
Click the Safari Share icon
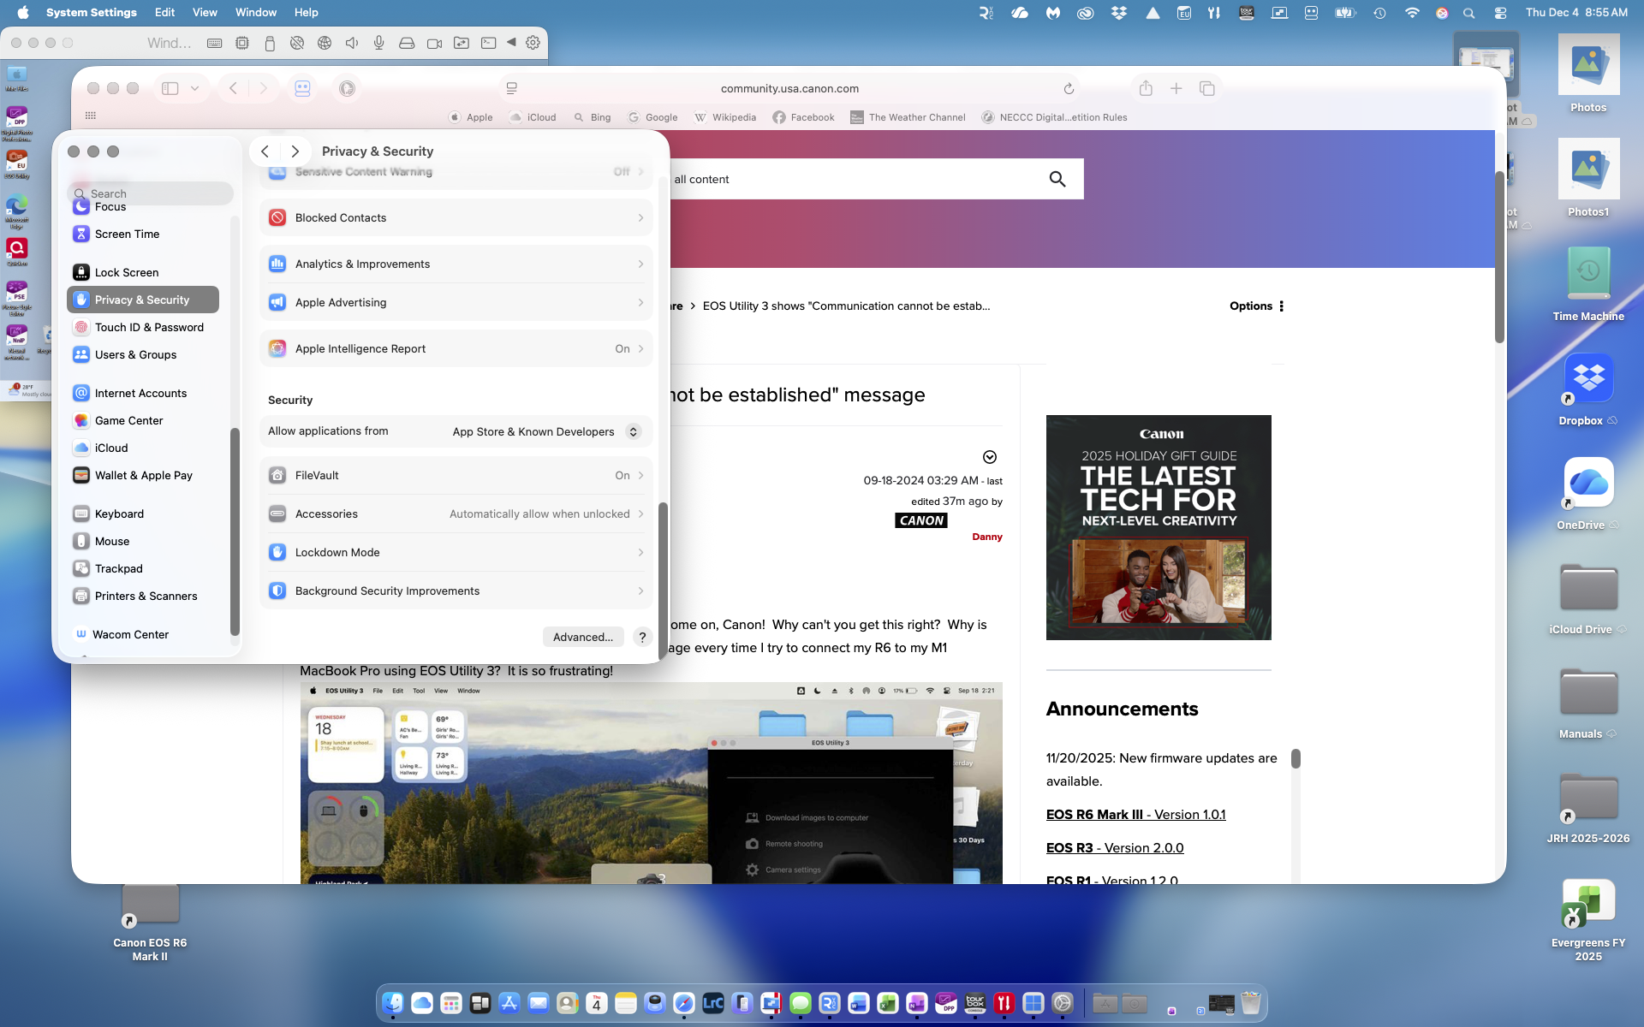tap(1146, 88)
